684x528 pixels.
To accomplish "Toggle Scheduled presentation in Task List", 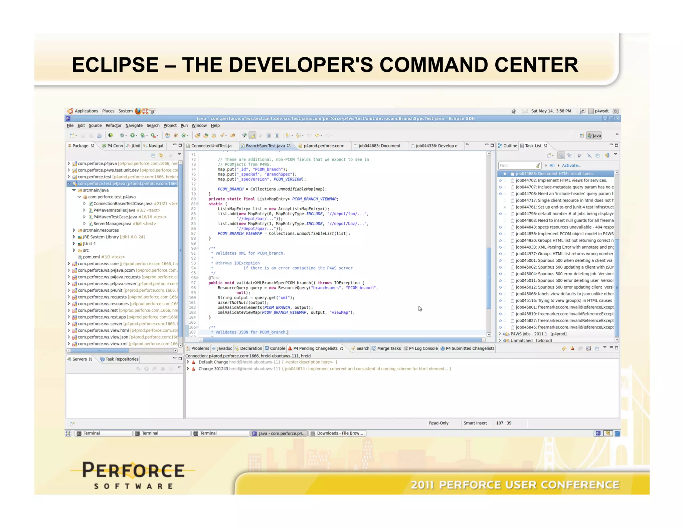I will point(569,156).
